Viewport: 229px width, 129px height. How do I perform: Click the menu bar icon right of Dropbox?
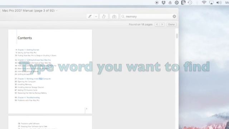point(170,3)
